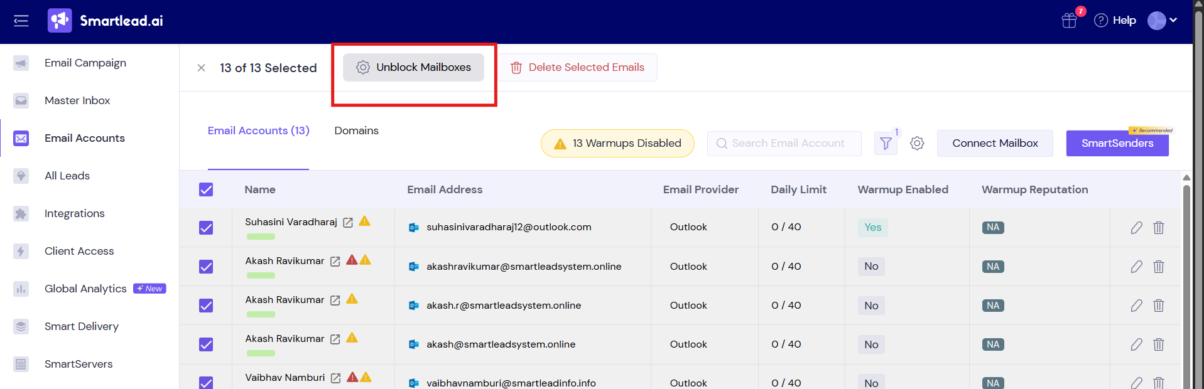Delete akash@smartleadsystem.online with trash icon
This screenshot has height=389, width=1204.
tap(1159, 344)
